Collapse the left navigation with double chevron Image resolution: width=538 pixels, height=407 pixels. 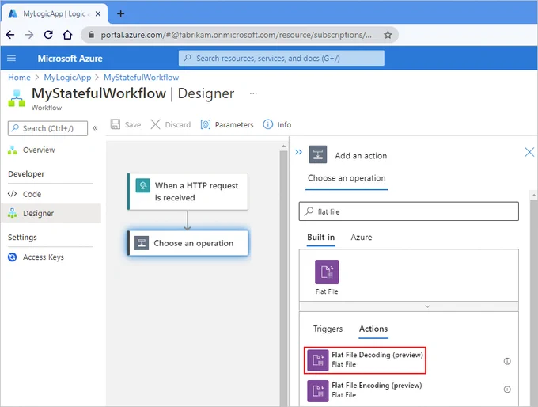click(x=95, y=128)
